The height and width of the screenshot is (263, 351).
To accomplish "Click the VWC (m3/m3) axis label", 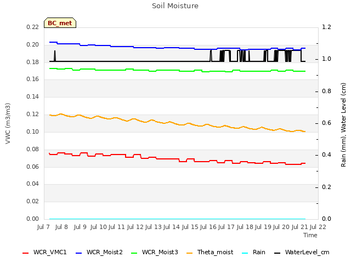I will [8, 123].
